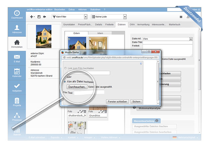This screenshot has height=148, width=209.
Task: Click the Sichern button in the popup
Action: point(136,102)
